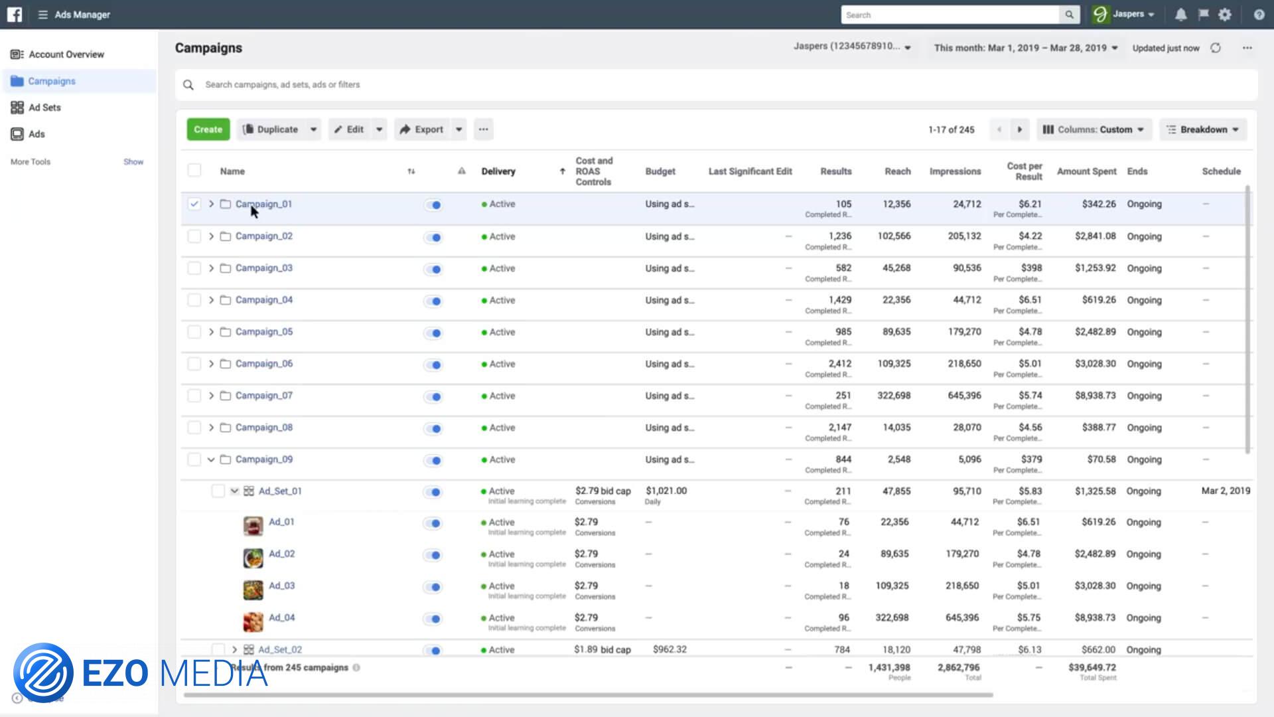This screenshot has height=717, width=1274.
Task: Open the flag pages icon
Action: [1203, 15]
